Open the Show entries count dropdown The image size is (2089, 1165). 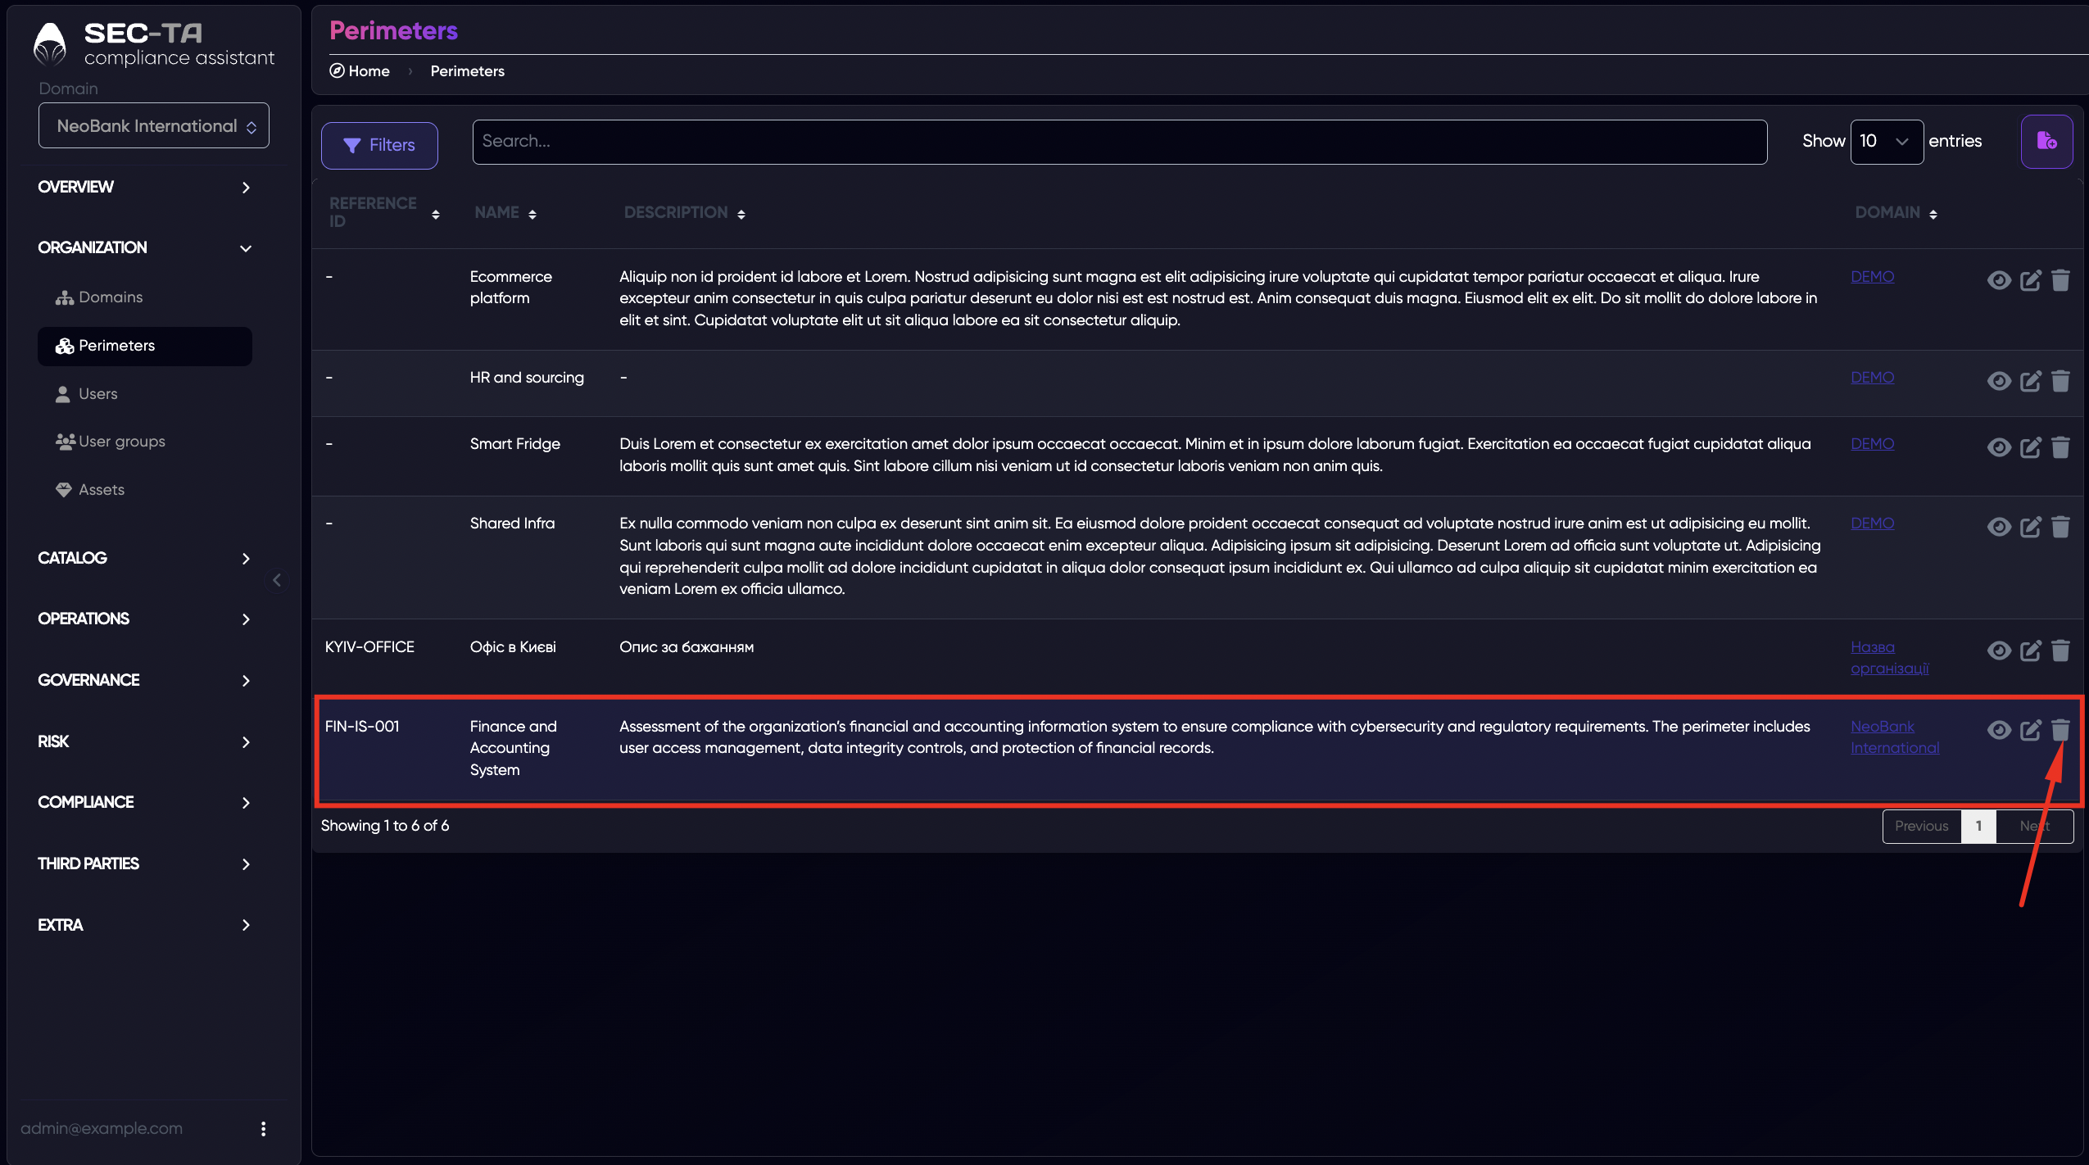click(1886, 141)
